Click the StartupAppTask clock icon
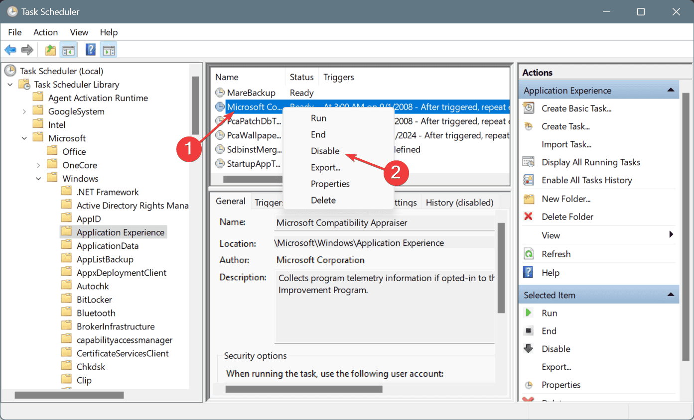Viewport: 694px width, 420px height. tap(220, 163)
